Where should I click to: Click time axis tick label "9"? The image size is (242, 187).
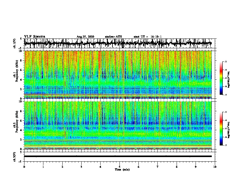pyautogui.click(x=196, y=167)
